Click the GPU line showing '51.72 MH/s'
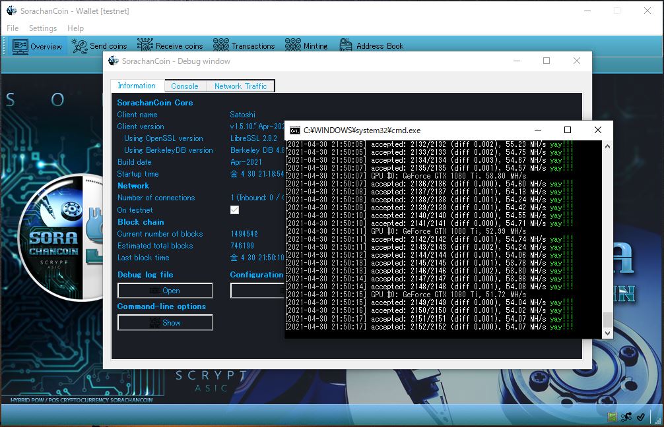 click(x=406, y=295)
